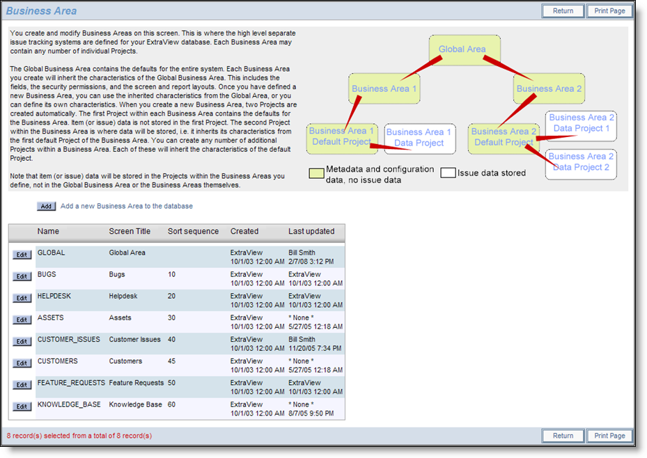Select the BUGS name cell
Viewport: 647px width, 458px height.
tap(47, 274)
